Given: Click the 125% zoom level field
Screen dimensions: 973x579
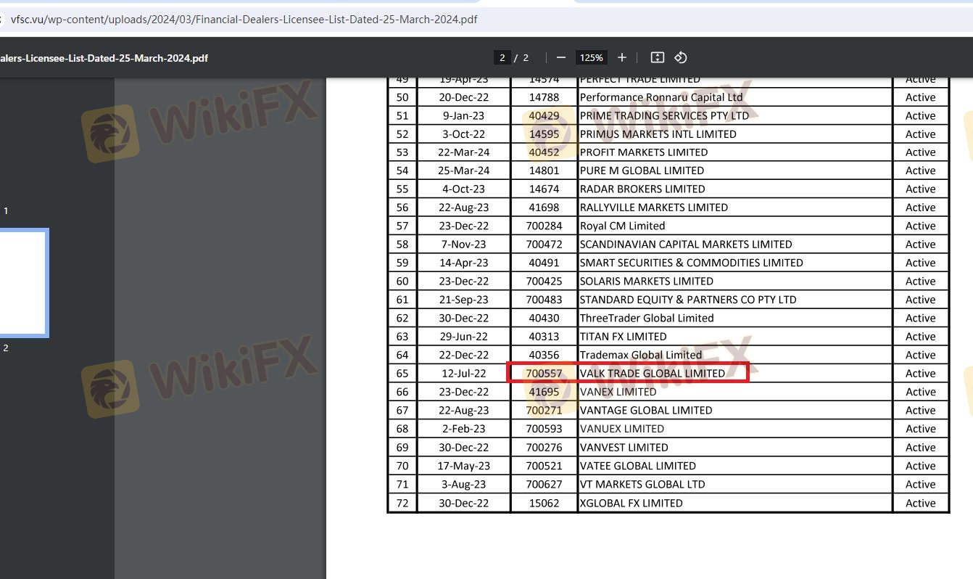Looking at the screenshot, I should click(591, 57).
